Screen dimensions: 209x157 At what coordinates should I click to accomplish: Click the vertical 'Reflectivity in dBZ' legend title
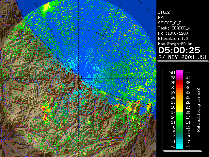[x=199, y=110]
